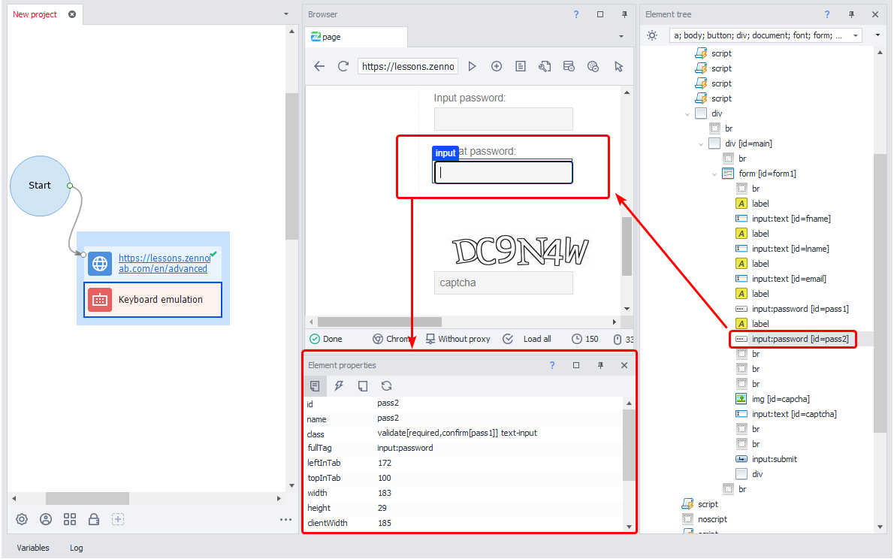
Task: Open the Log tab
Action: [x=77, y=548]
